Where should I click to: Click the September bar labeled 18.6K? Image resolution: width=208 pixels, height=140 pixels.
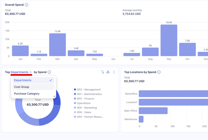pos(169,40)
